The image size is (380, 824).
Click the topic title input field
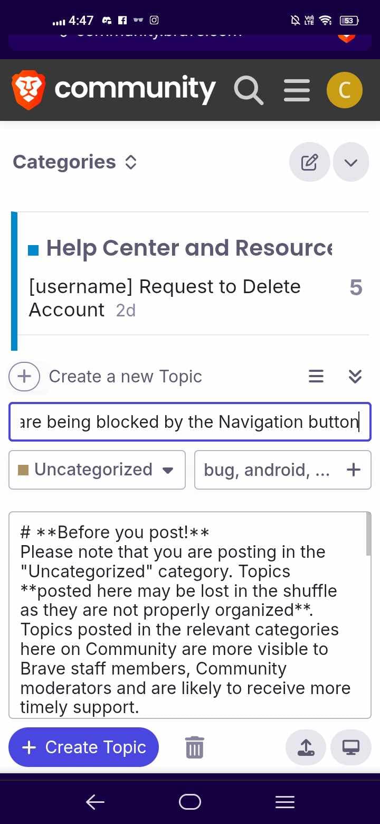tap(190, 422)
